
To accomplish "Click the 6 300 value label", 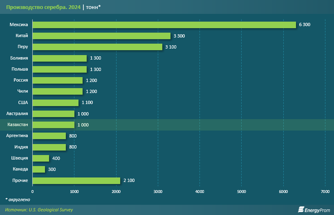I will pos(305,25).
